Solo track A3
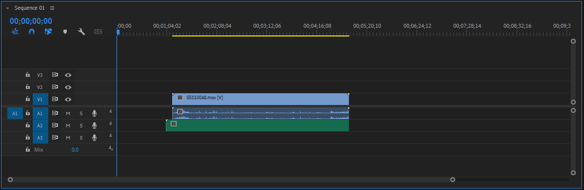584x190 pixels. coord(81,138)
